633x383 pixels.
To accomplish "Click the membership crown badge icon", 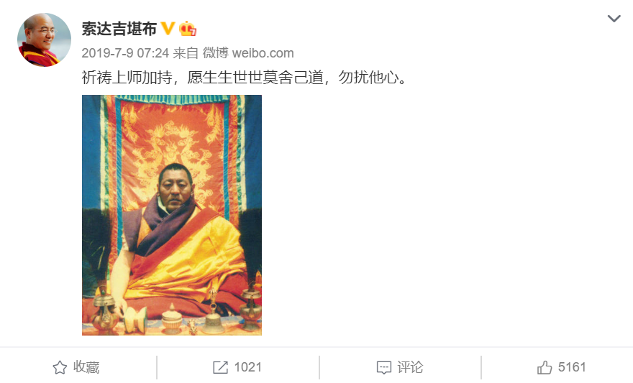I will coord(188,29).
